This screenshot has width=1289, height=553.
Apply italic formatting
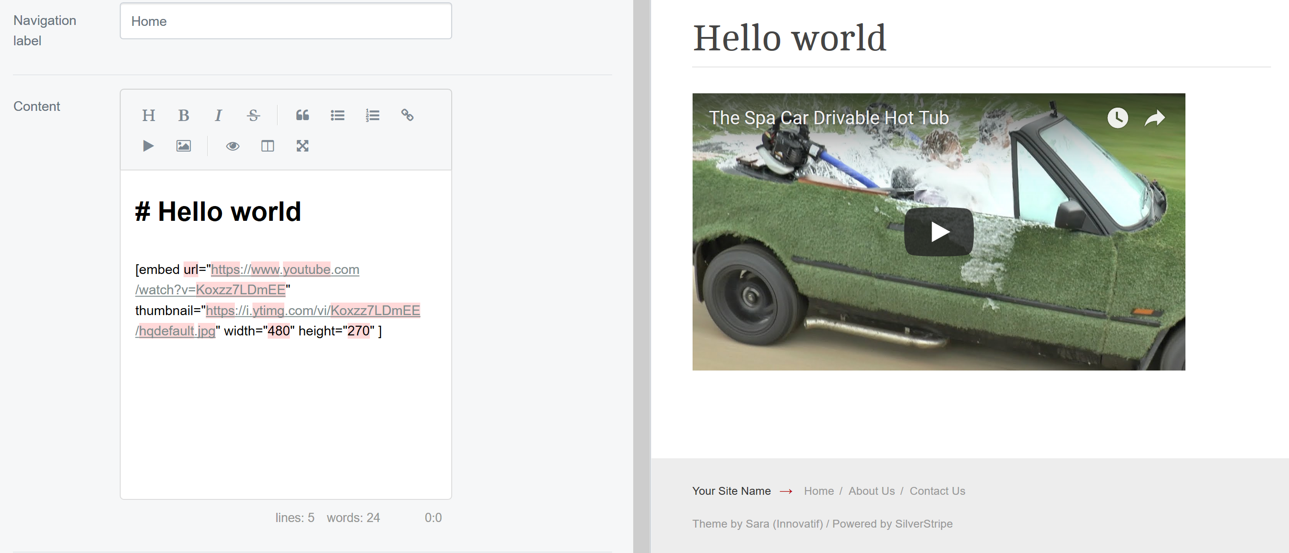pos(219,115)
